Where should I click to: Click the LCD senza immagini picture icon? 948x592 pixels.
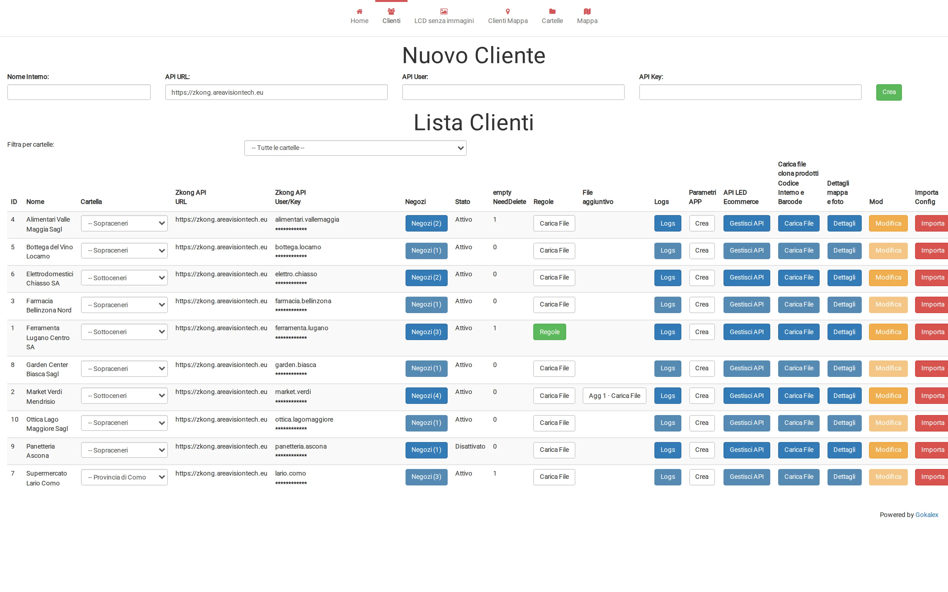tap(444, 12)
